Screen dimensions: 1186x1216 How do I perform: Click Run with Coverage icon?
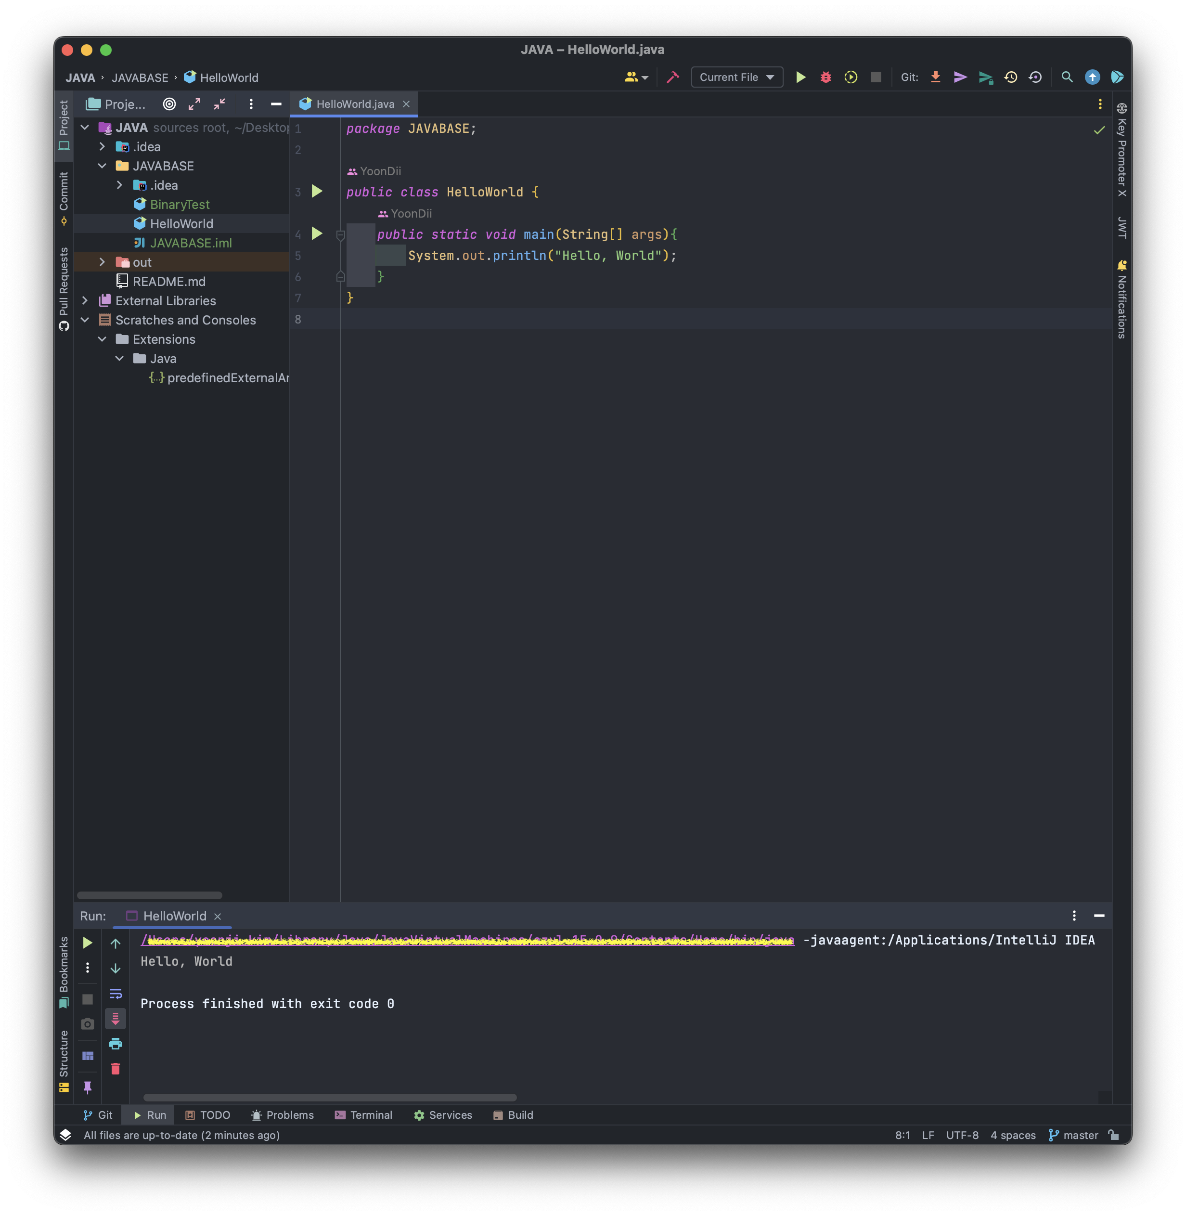(x=851, y=77)
